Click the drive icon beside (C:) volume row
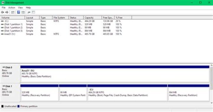This screenshot has height=112, width=213. (x=2, y=21)
